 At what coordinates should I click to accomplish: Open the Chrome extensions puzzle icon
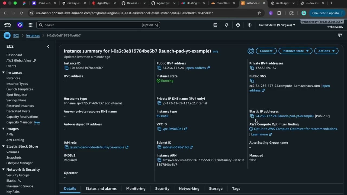click(x=279, y=13)
